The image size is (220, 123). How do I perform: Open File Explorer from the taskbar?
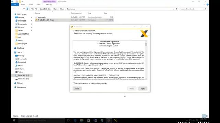coord(82,120)
